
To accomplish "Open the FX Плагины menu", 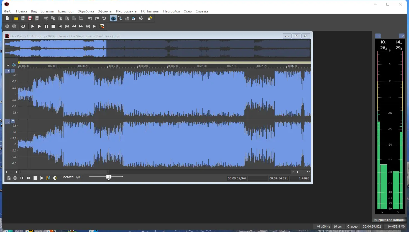I will coord(150,11).
